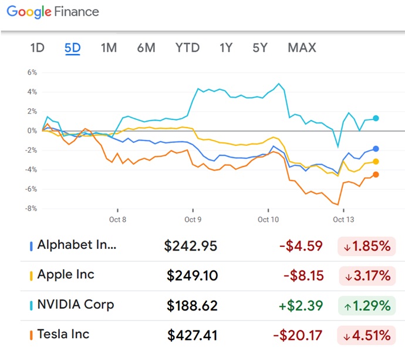
Task: Choose the 5Y time range
Action: coord(260,48)
